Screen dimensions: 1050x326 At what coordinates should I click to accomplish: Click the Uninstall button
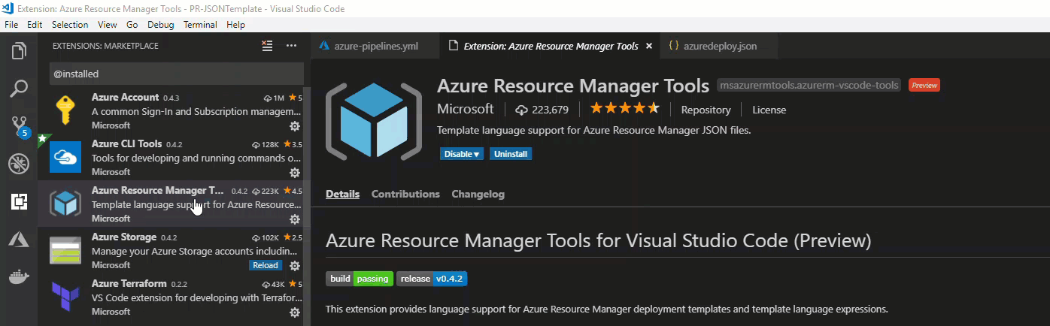pos(511,154)
